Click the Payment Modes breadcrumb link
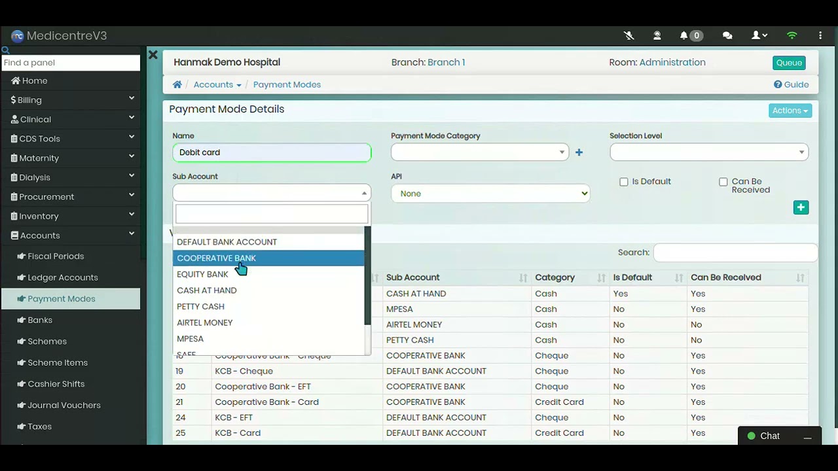 coord(287,84)
